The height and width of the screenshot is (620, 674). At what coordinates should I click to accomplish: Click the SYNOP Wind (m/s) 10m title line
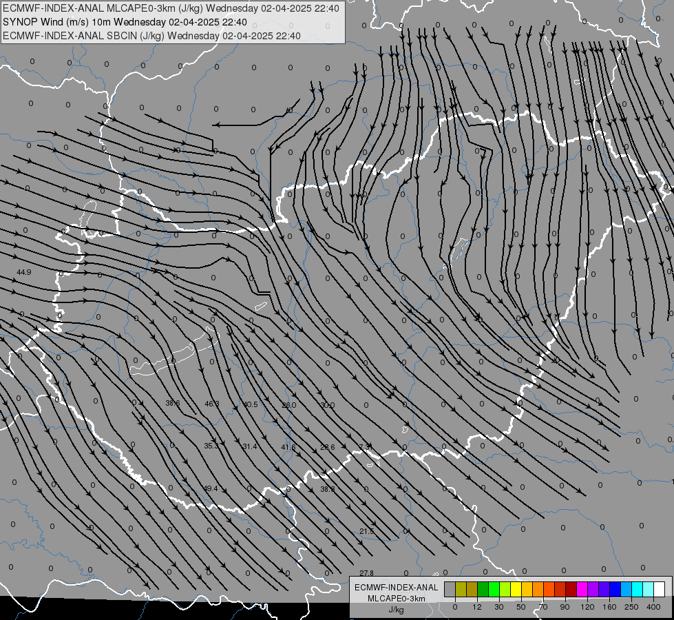[125, 22]
